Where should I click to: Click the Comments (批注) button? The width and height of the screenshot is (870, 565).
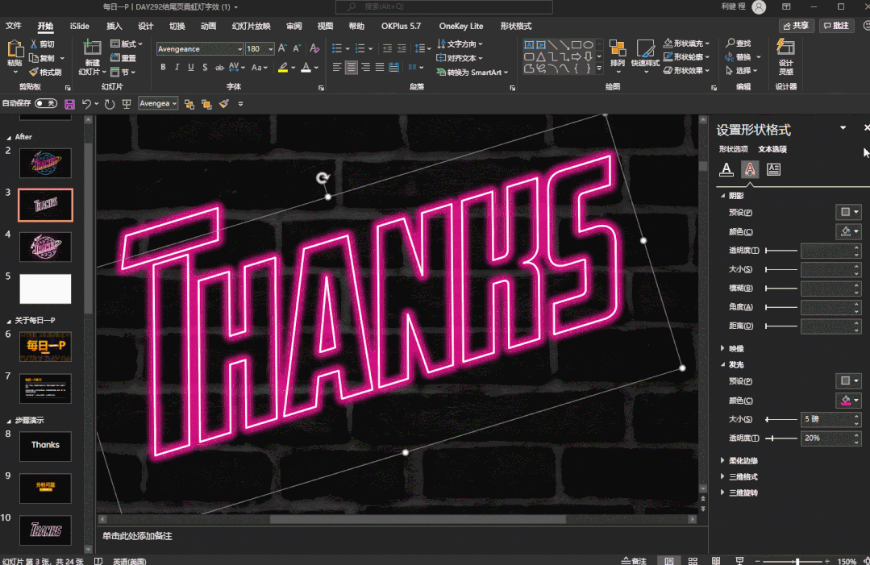(837, 26)
